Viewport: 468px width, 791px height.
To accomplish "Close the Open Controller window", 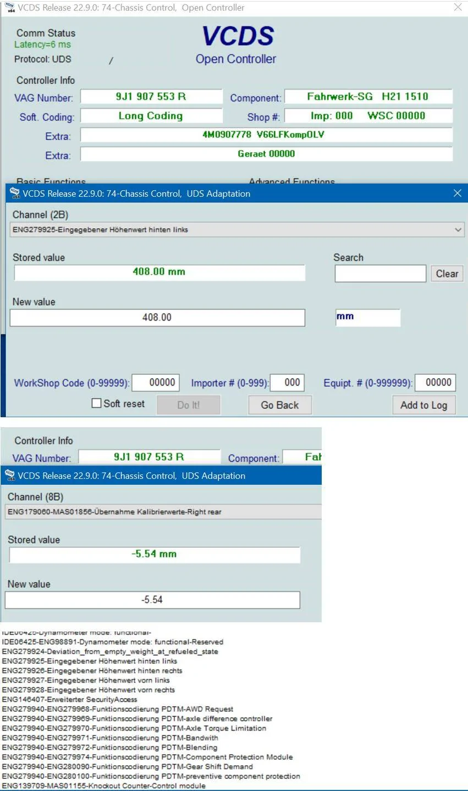I will (458, 7).
